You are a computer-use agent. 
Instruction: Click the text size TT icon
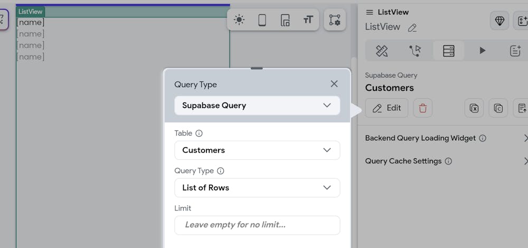coord(308,20)
